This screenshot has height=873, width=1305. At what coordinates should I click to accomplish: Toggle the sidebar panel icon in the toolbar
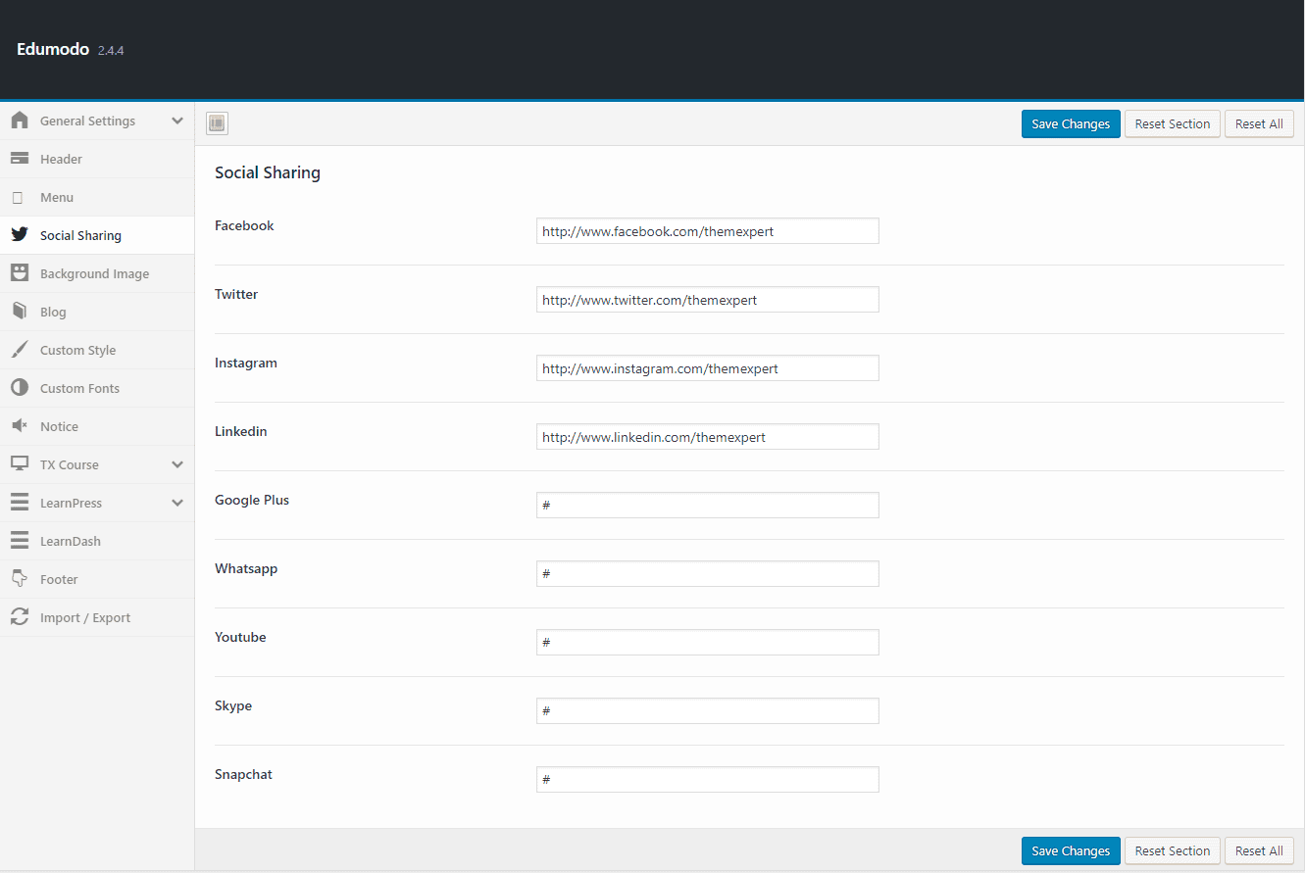click(x=216, y=122)
